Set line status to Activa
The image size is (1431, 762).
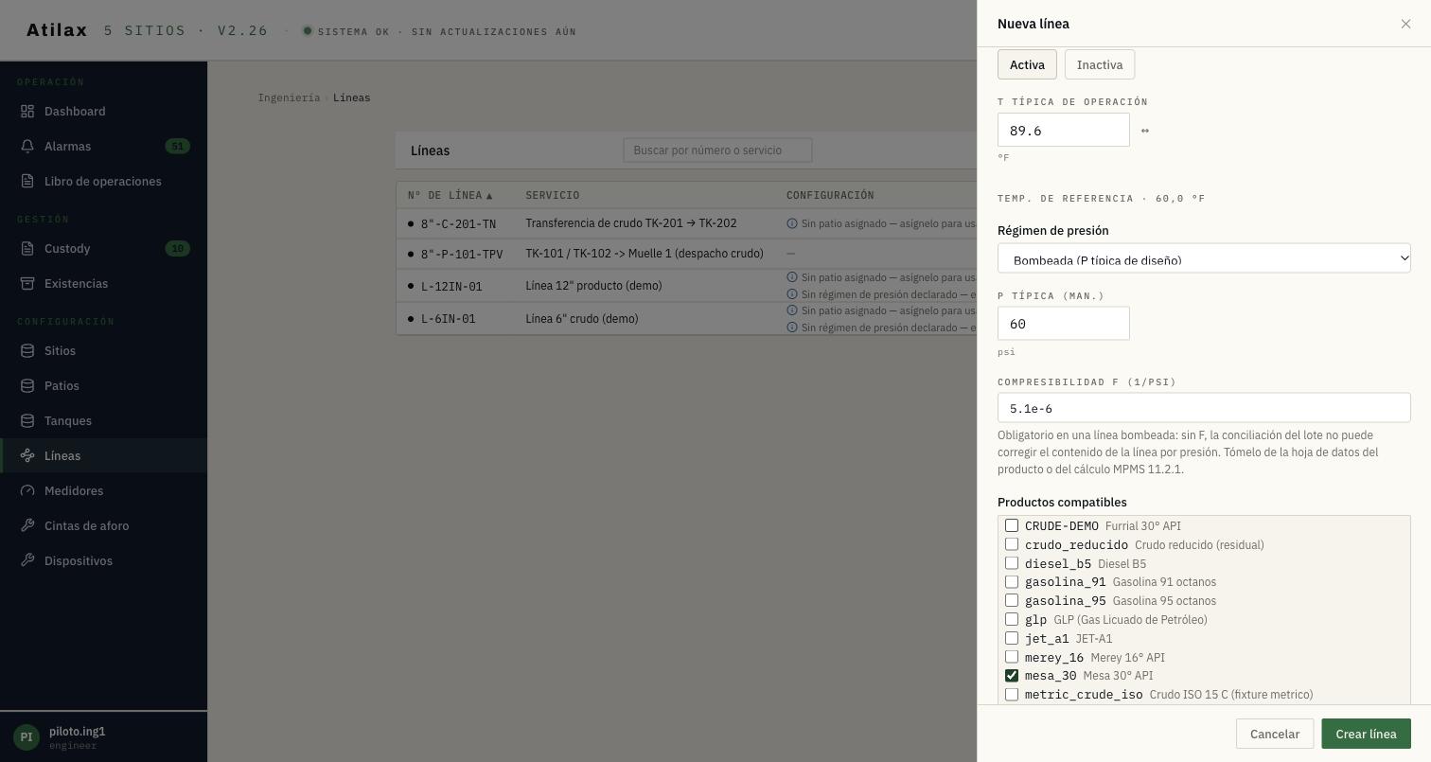click(x=1027, y=65)
